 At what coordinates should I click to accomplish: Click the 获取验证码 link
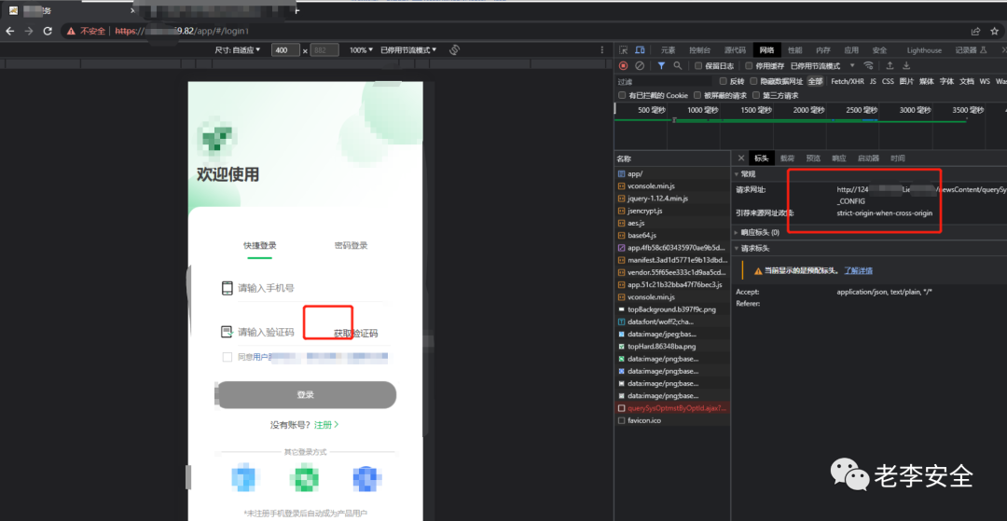[x=355, y=333]
